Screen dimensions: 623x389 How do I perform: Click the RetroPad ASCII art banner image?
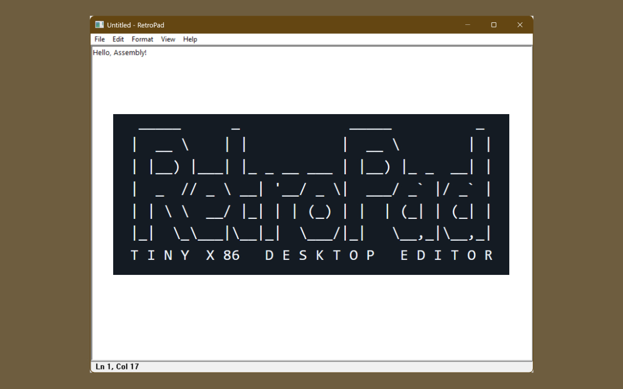pyautogui.click(x=311, y=195)
